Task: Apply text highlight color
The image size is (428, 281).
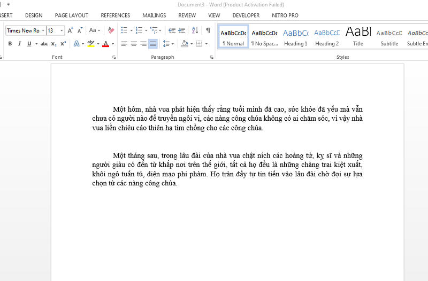Action: pyautogui.click(x=91, y=44)
